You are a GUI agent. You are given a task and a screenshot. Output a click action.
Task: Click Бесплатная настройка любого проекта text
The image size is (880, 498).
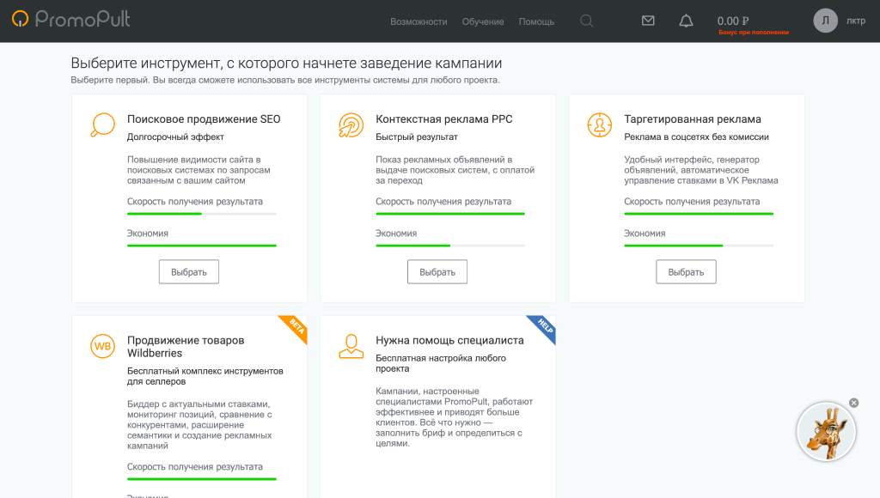pos(441,363)
